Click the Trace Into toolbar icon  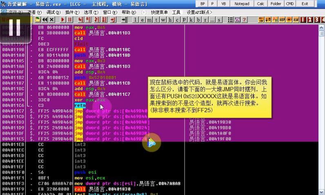coord(96,20)
